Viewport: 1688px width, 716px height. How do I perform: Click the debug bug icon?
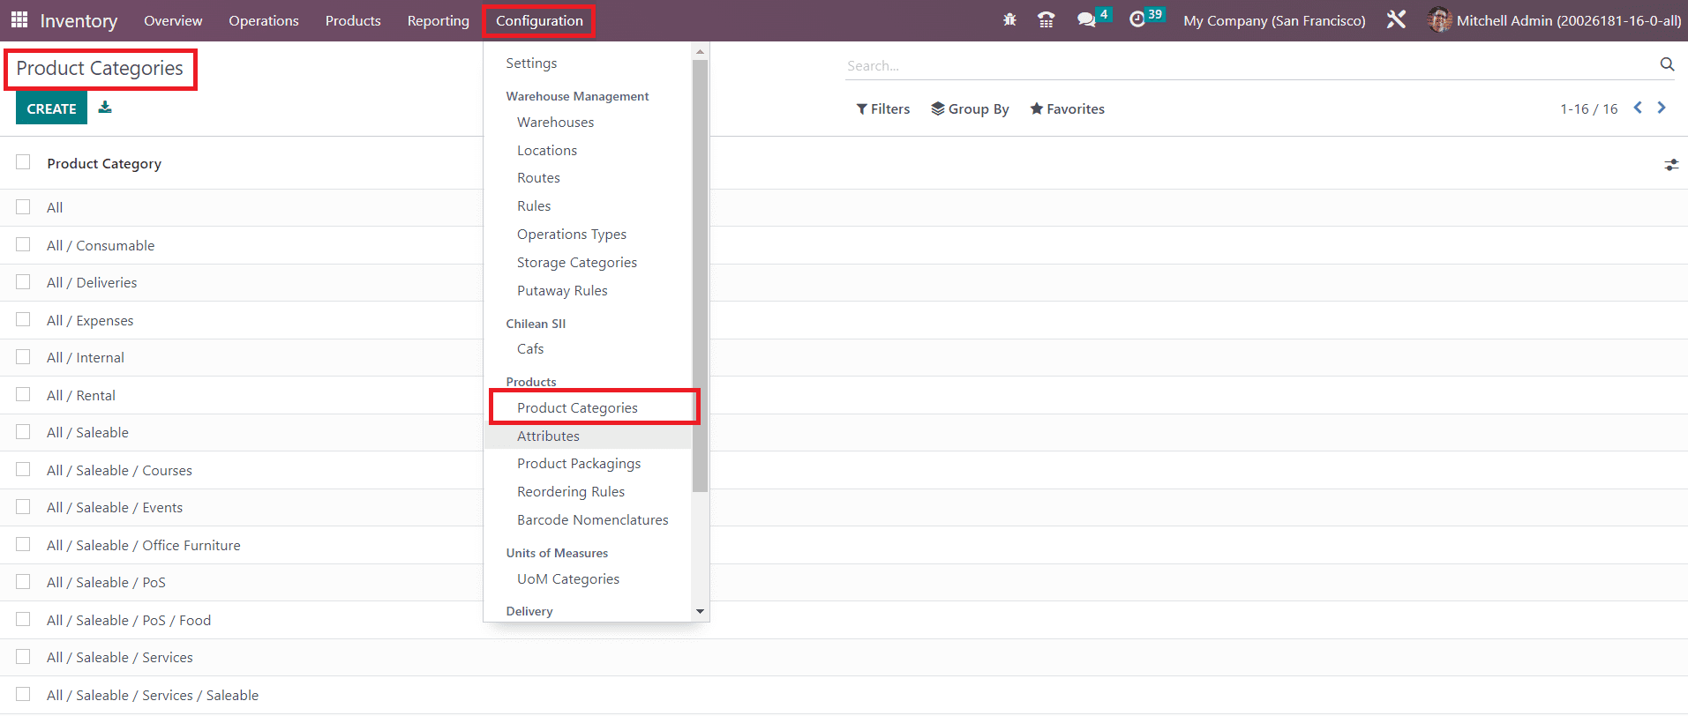coord(1009,19)
